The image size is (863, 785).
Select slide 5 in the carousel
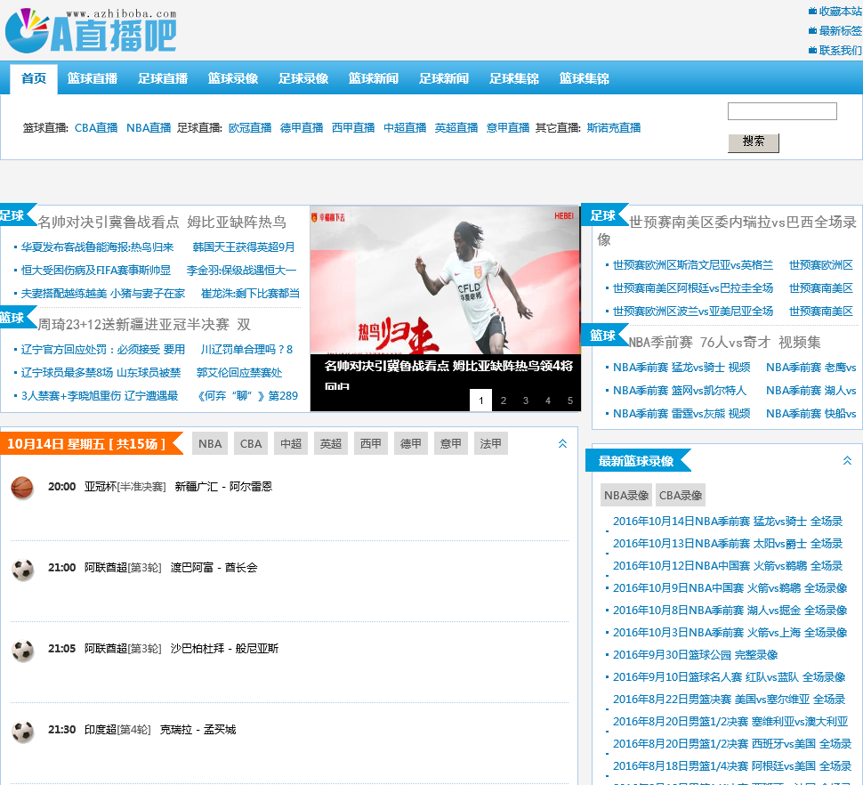pos(570,401)
